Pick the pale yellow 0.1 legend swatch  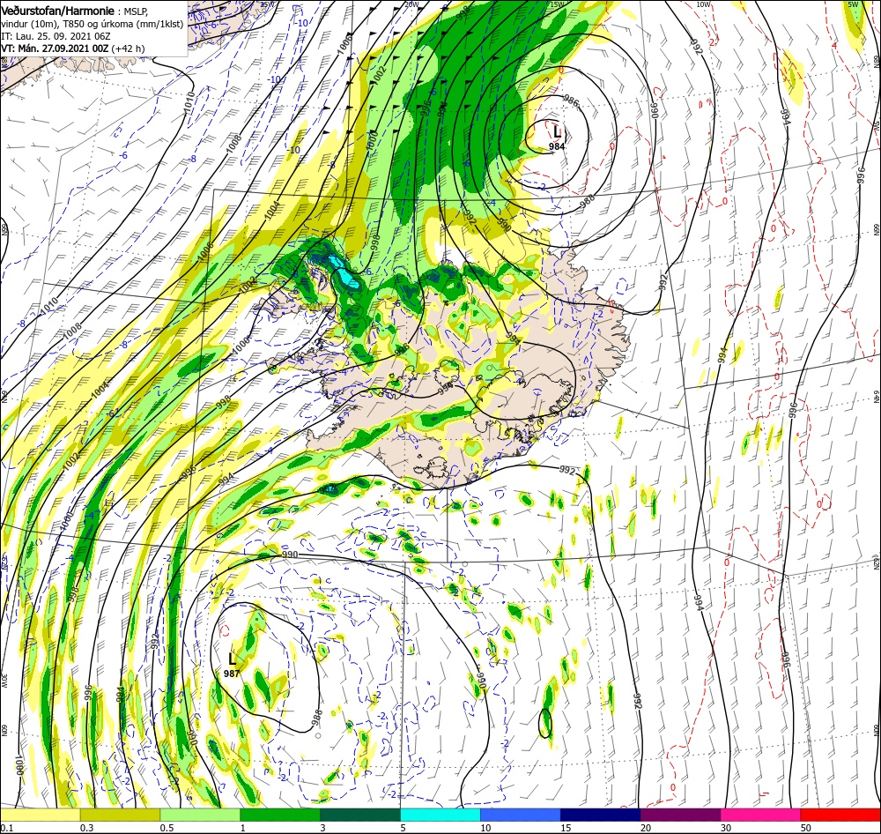pos(40,815)
